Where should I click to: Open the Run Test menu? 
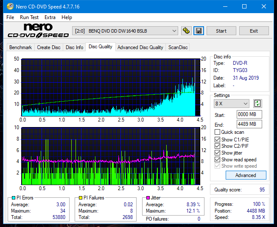point(29,17)
